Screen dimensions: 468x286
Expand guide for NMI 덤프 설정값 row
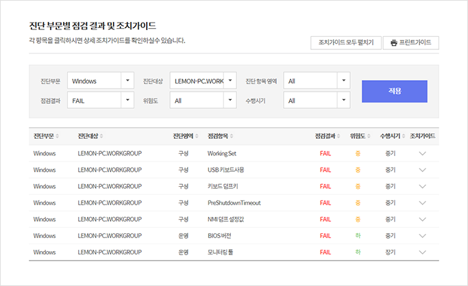click(422, 219)
